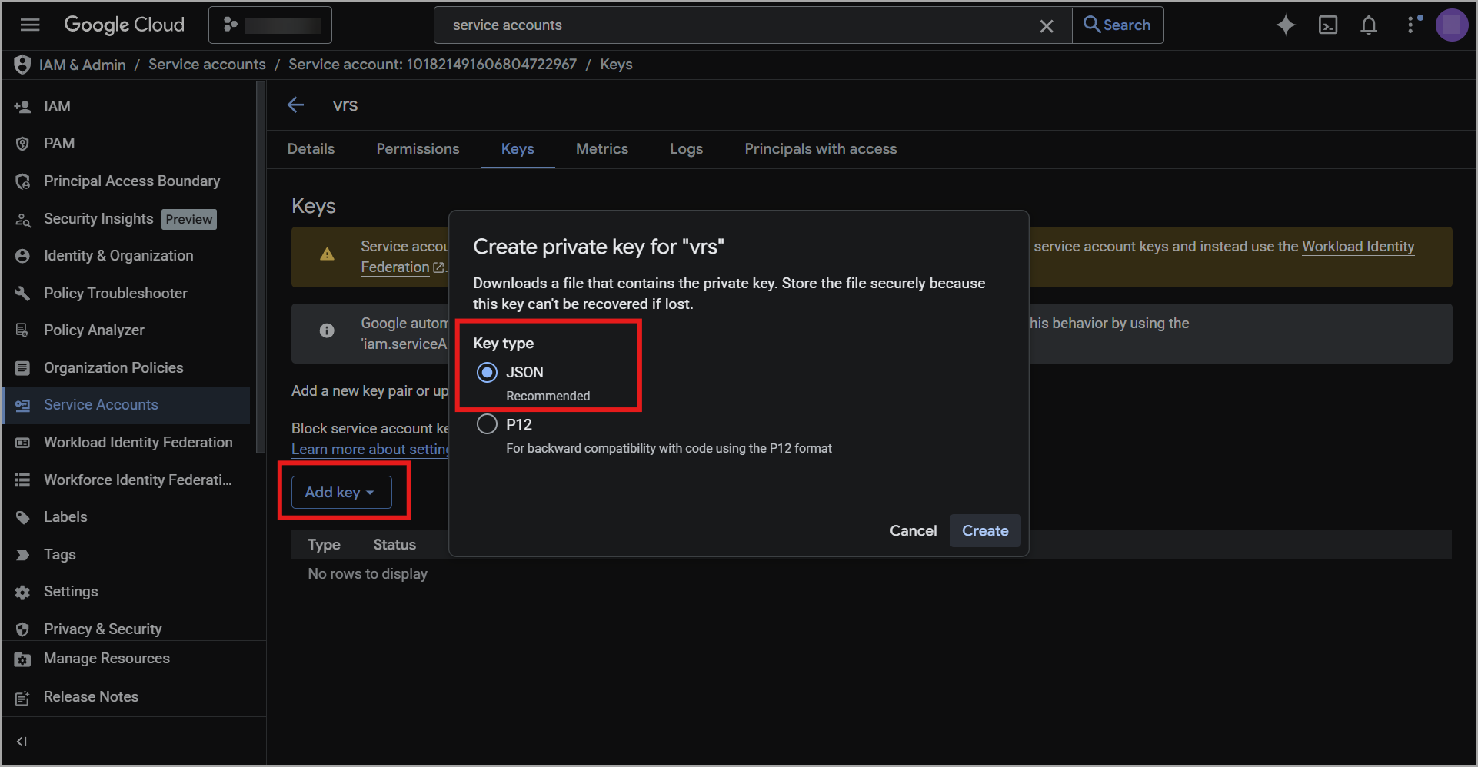The width and height of the screenshot is (1478, 767).
Task: Cancel the create private key dialog
Action: [x=913, y=530]
